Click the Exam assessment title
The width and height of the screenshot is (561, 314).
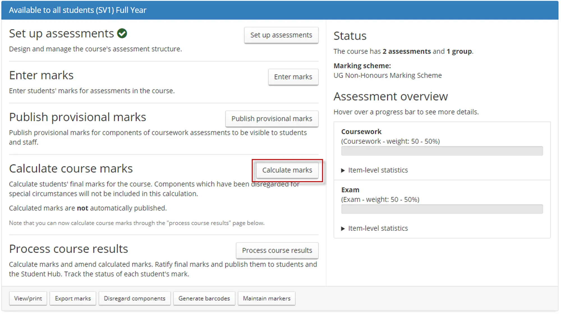coord(350,190)
